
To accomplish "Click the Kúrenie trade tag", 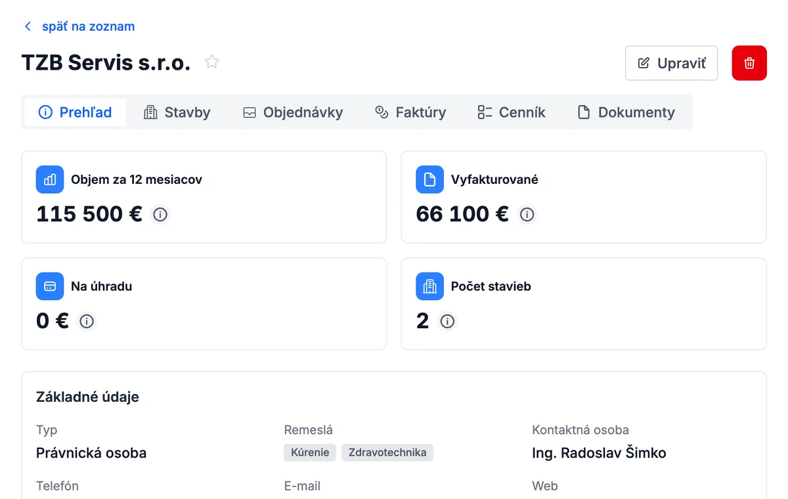I will point(310,452).
